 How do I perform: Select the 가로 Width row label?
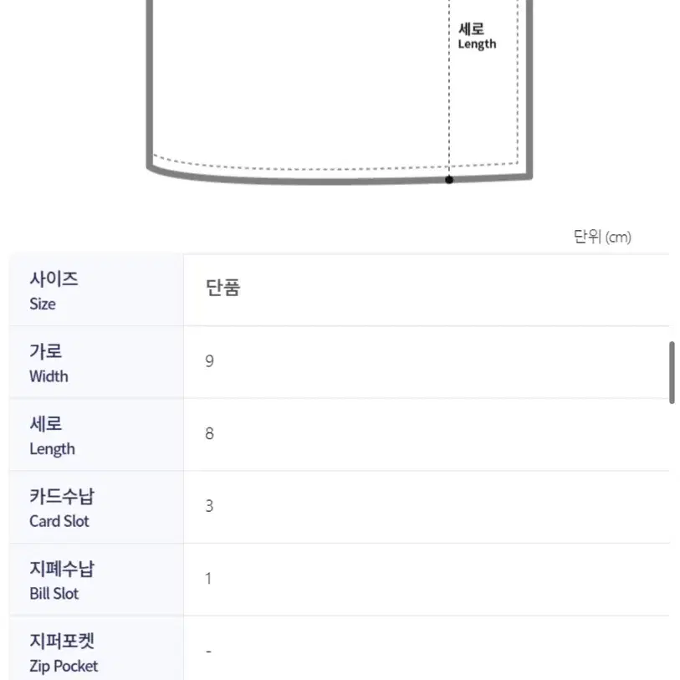[96, 362]
